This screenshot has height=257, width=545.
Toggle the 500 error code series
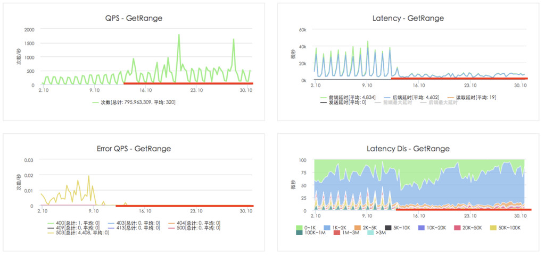point(194,228)
